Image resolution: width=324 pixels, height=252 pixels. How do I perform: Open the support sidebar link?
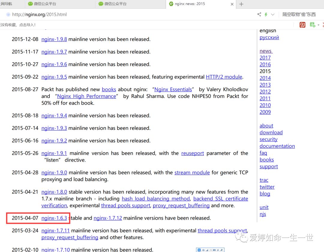click(268, 167)
